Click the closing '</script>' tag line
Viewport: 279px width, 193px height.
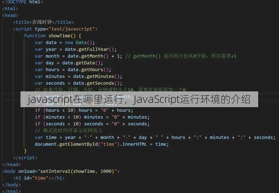(x=25, y=158)
